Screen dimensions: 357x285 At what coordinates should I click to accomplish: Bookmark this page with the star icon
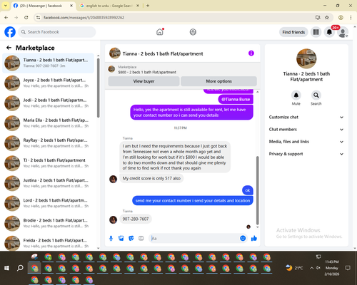327,17
